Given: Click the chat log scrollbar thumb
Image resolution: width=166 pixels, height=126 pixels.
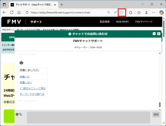Looking at the screenshot, I should 160,105.
